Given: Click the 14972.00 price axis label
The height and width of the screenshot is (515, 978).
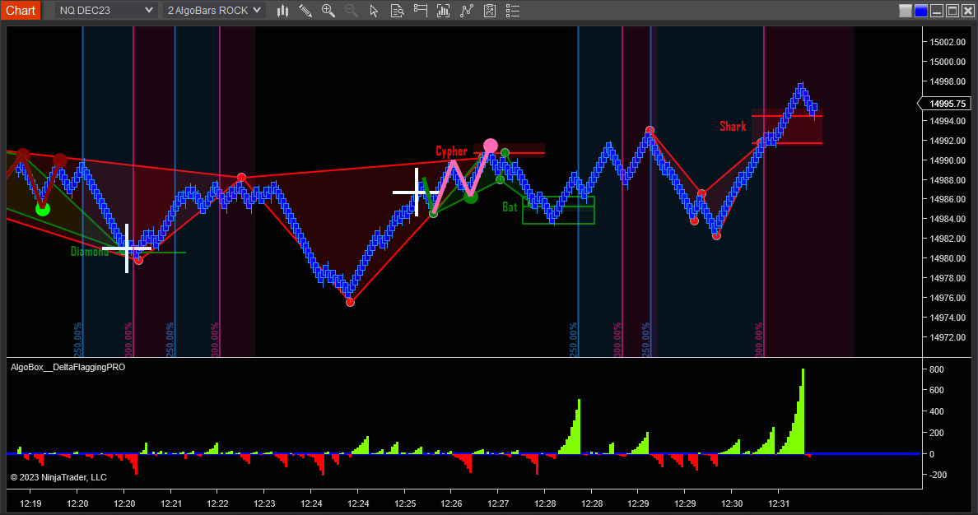Looking at the screenshot, I should 948,337.
